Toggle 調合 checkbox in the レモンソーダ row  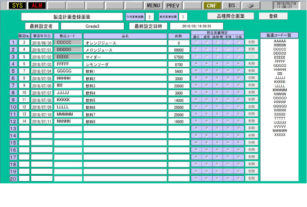[x=196, y=63]
